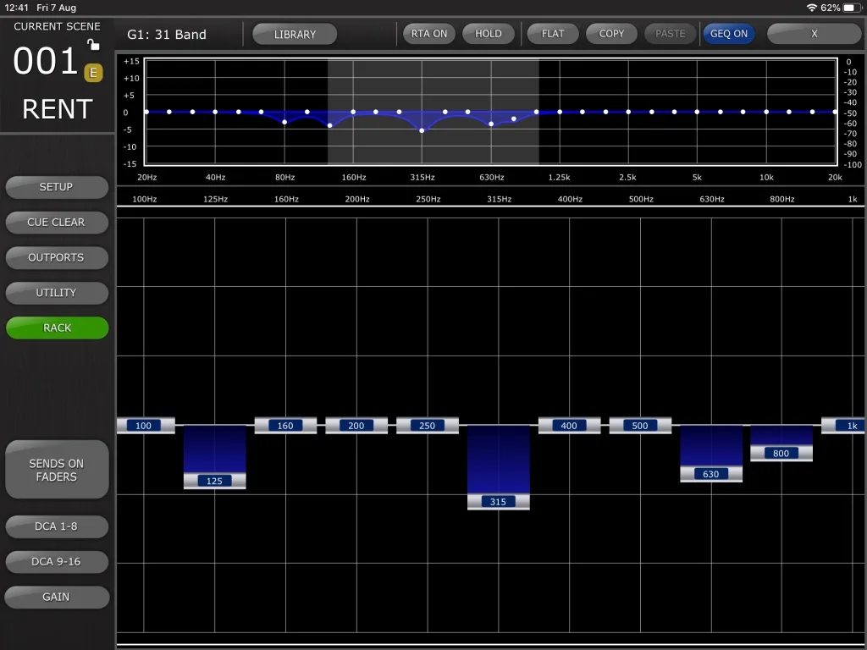Open the SETUP screen

click(x=57, y=187)
